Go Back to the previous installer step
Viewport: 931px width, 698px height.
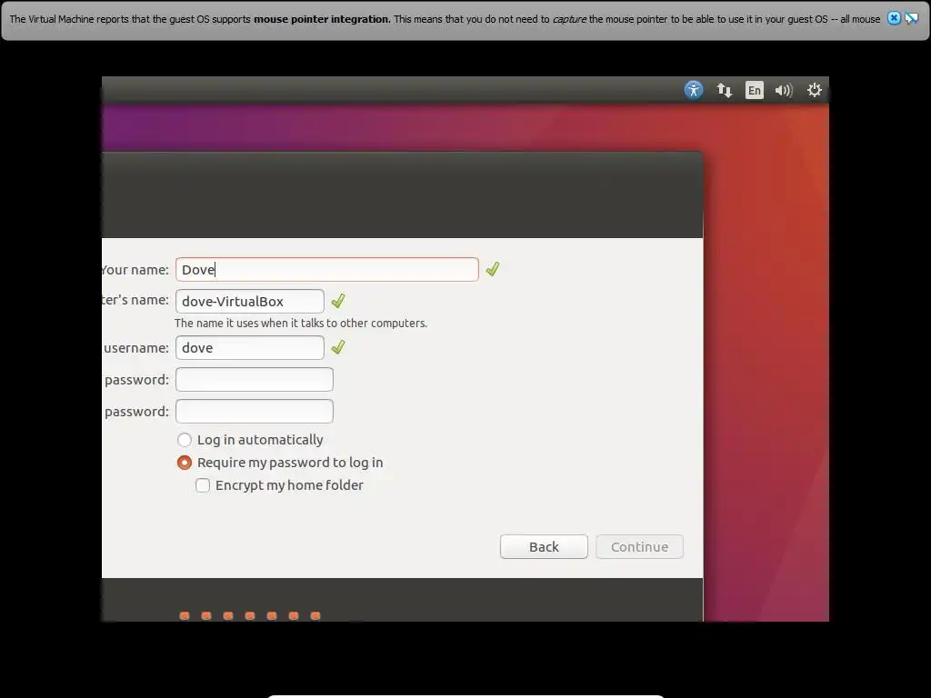[x=544, y=546]
